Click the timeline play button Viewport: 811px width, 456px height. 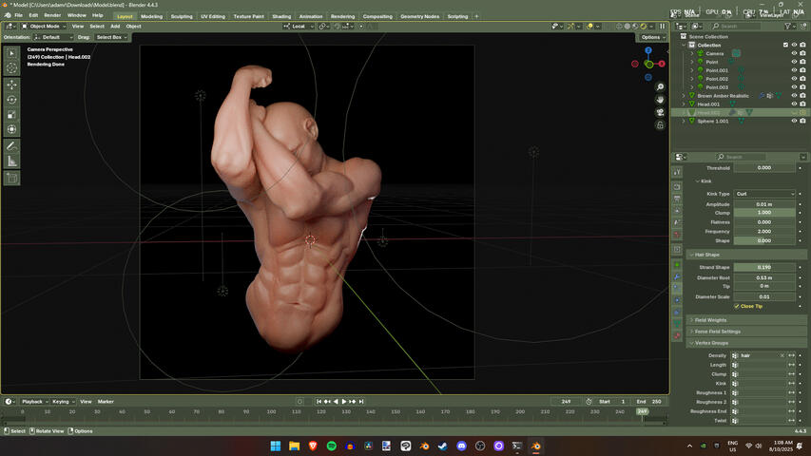pos(344,402)
